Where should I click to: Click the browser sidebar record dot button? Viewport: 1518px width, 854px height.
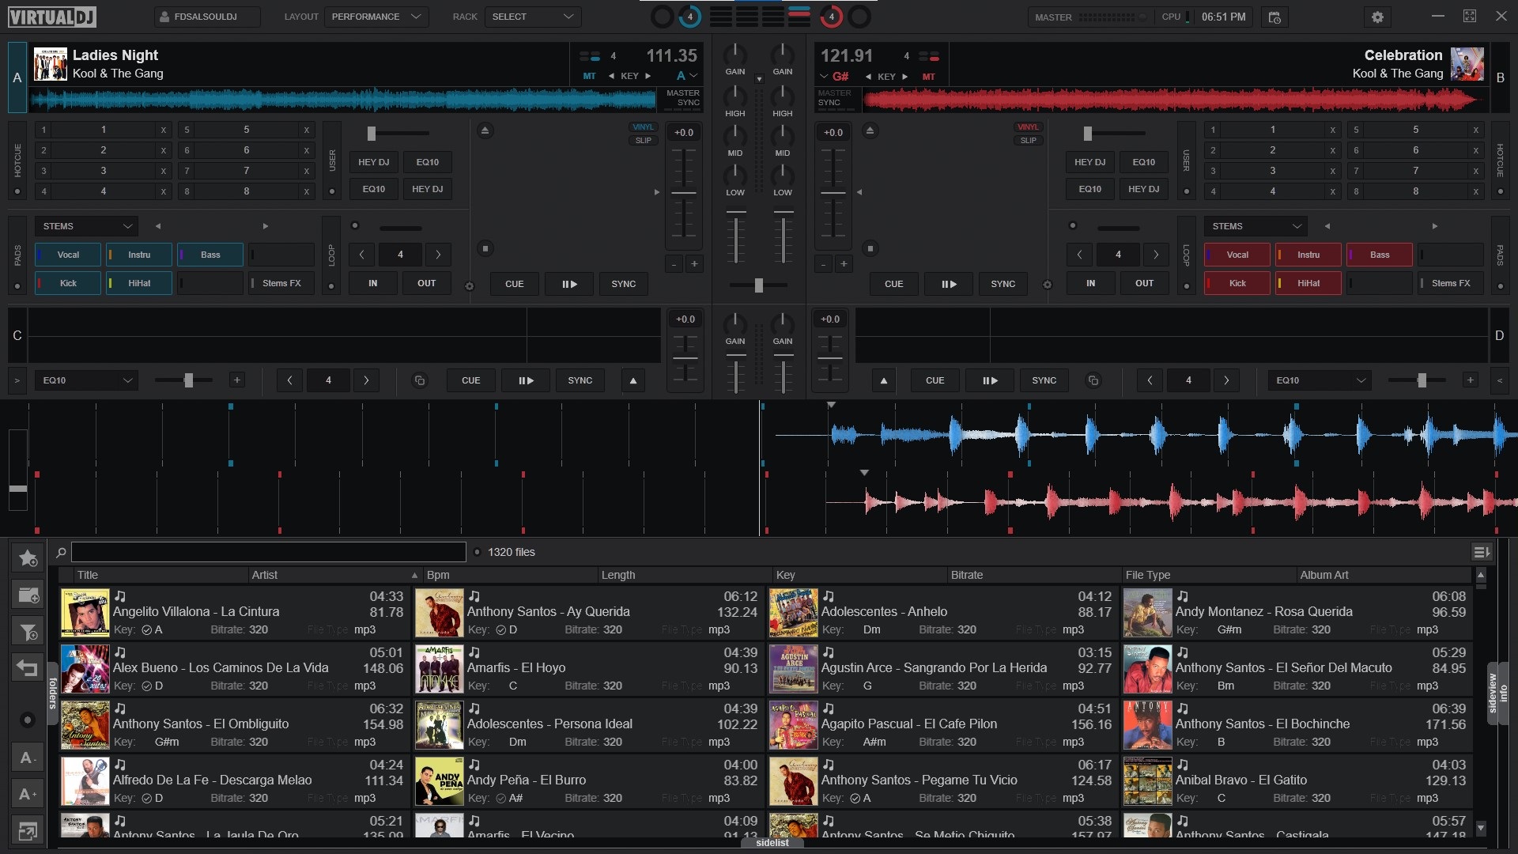(x=28, y=720)
